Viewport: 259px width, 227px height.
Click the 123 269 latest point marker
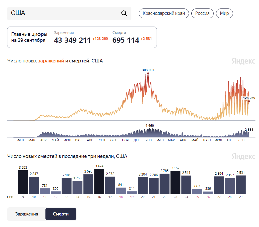[x=249, y=101]
